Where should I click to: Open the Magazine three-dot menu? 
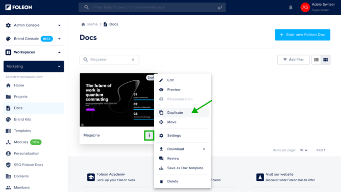pos(149,136)
